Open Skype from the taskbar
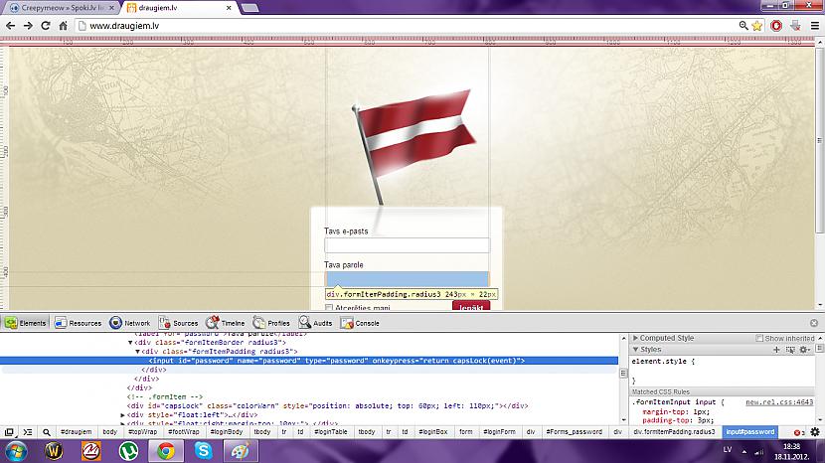Image resolution: width=825 pixels, height=463 pixels. [x=203, y=451]
